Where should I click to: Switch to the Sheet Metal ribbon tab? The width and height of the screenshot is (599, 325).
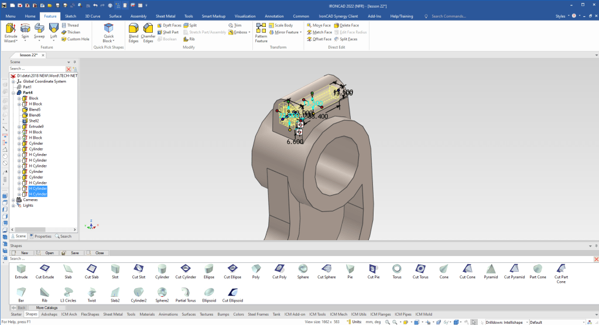click(166, 16)
